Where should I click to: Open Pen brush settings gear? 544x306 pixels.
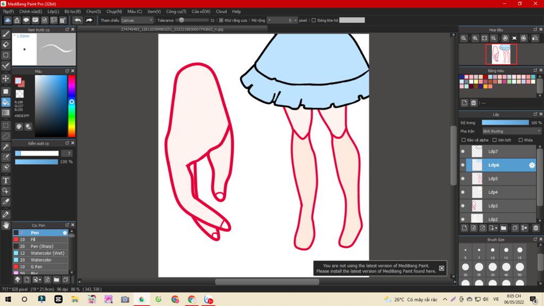pos(65,233)
